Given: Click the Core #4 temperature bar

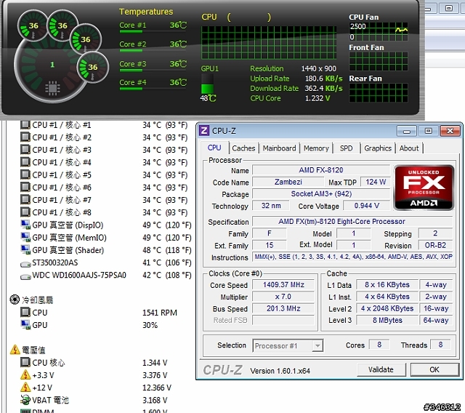Looking at the screenshot, I should [153, 88].
